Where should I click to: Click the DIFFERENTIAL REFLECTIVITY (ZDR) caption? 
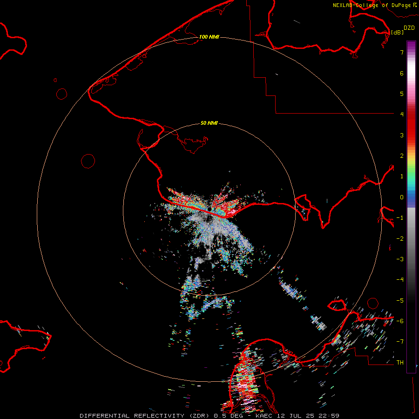click(144, 416)
